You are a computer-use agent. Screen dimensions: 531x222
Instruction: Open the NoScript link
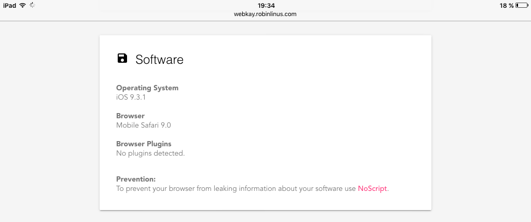[x=372, y=189]
